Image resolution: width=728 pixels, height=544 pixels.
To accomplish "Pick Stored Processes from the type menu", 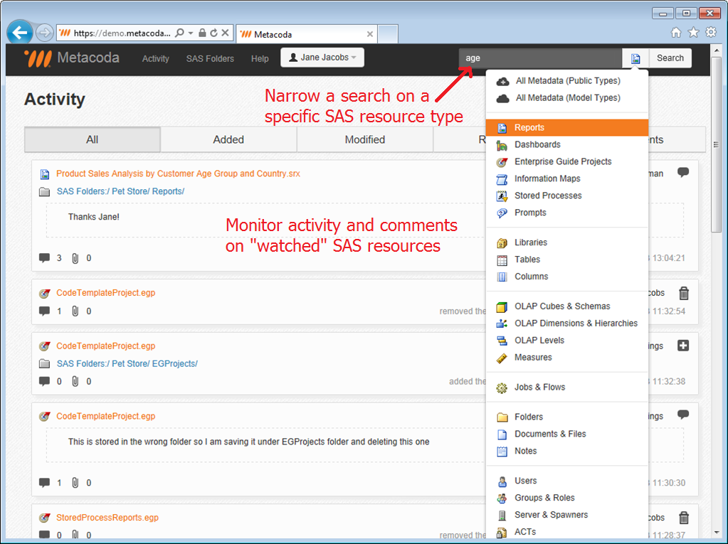I will [567, 196].
